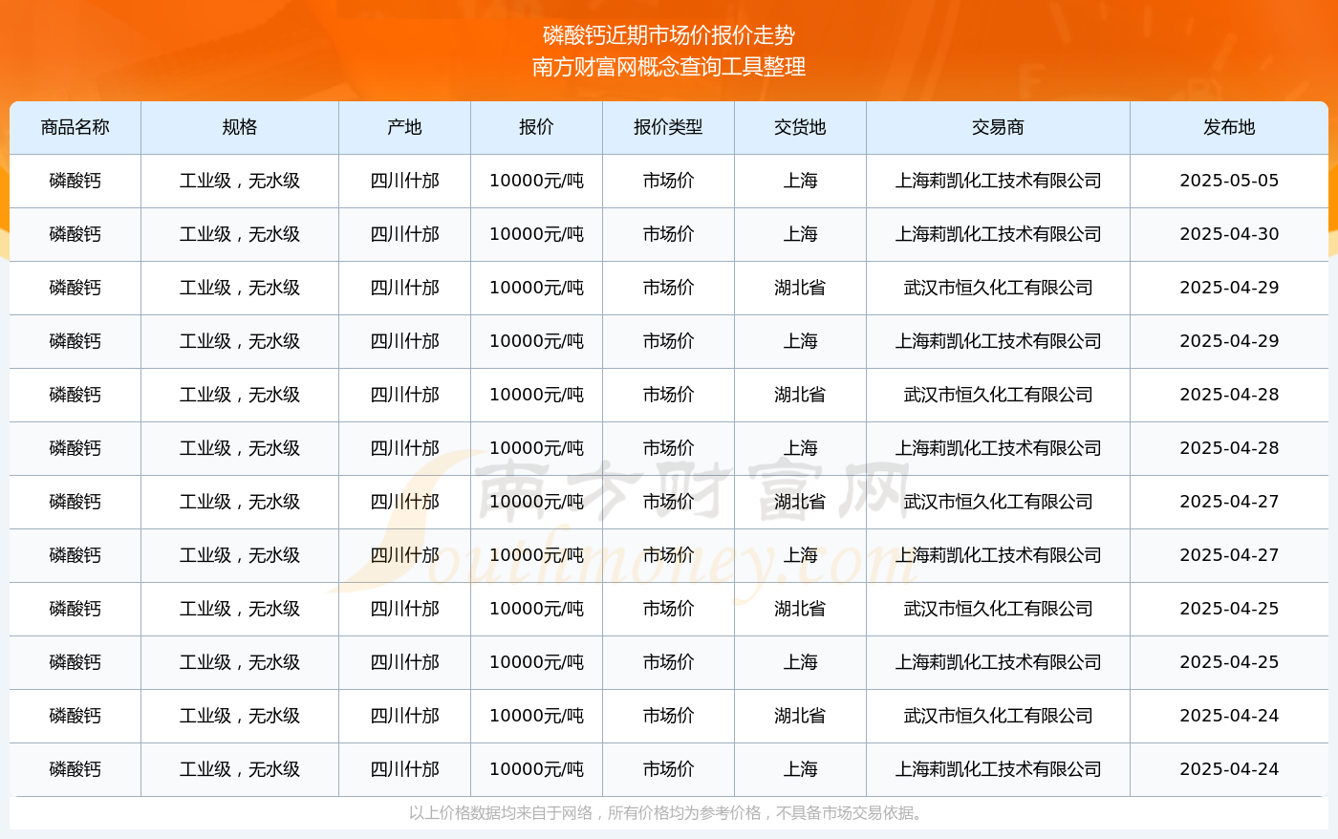Click 磷酸钙 in the 2025-05-05 row
1338x839 pixels.
pyautogui.click(x=76, y=181)
